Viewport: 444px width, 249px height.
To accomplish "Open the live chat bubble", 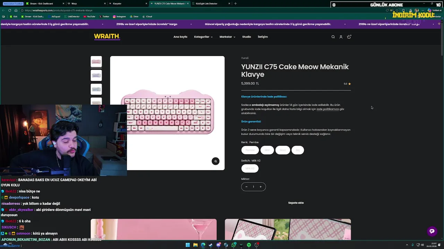I will (432, 231).
